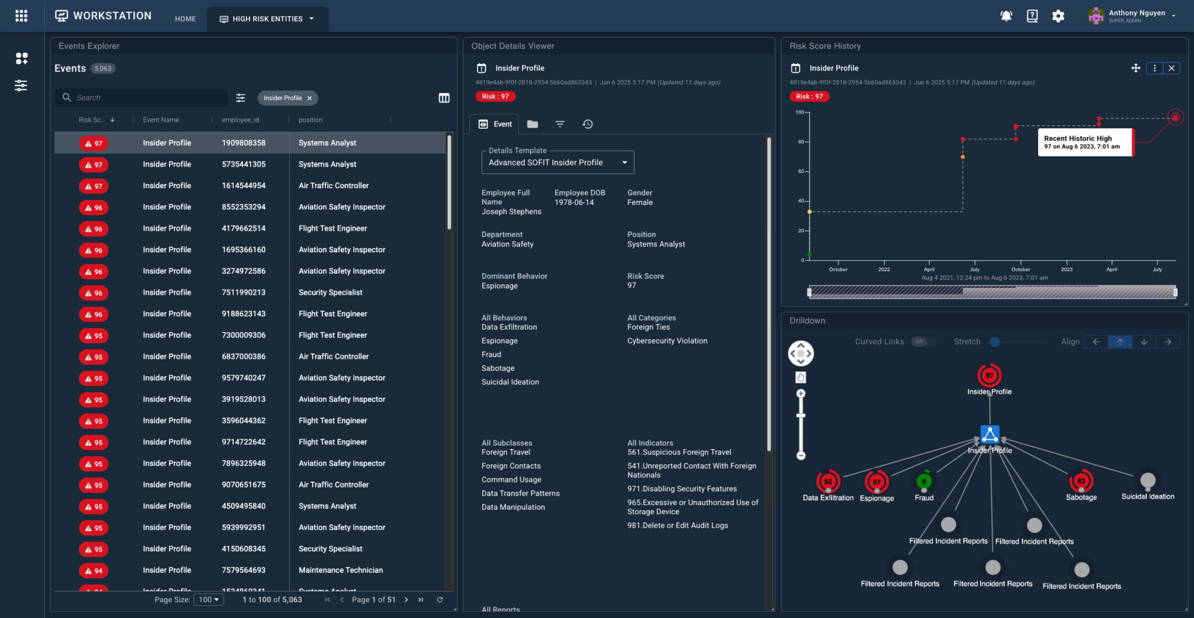Select the Align up arrow option
This screenshot has height=618, width=1194.
(1120, 342)
